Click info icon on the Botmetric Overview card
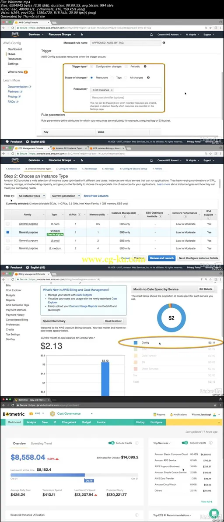This screenshot has width=224, height=522. click(x=137, y=443)
